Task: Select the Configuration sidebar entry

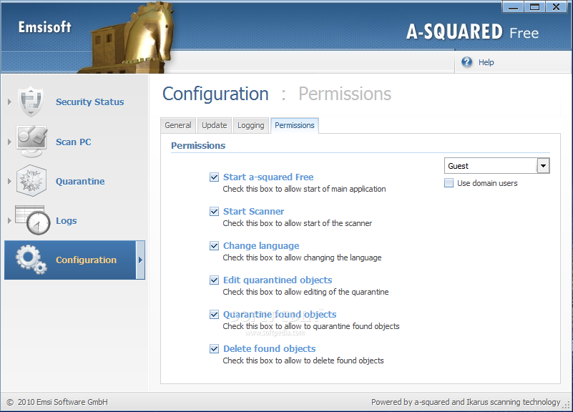Action: tap(74, 260)
